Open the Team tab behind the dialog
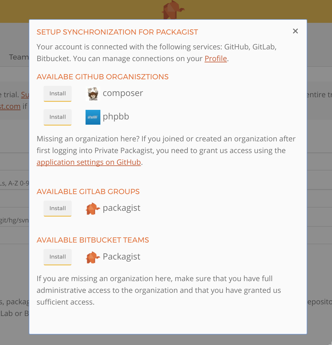 coord(19,57)
